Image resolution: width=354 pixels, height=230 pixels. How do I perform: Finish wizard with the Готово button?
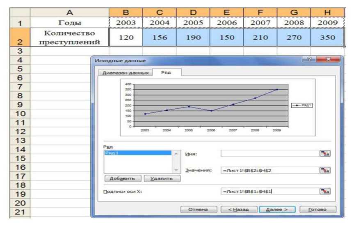[317, 210]
